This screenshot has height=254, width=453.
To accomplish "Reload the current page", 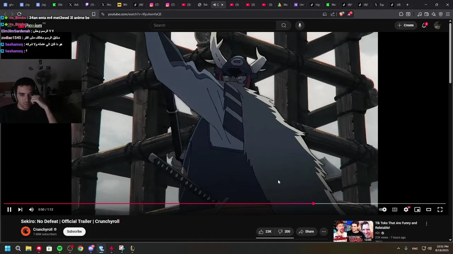I will 19,14.
